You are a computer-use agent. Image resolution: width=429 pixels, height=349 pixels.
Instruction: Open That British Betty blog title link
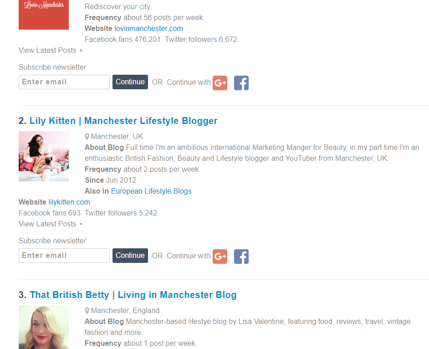133,295
